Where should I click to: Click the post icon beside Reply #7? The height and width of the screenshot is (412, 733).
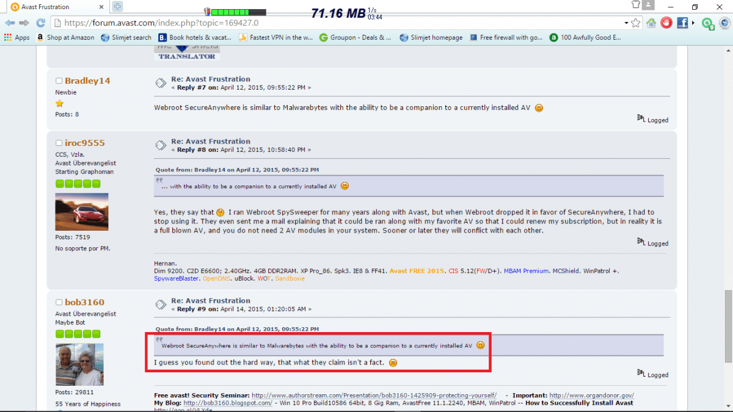[159, 83]
